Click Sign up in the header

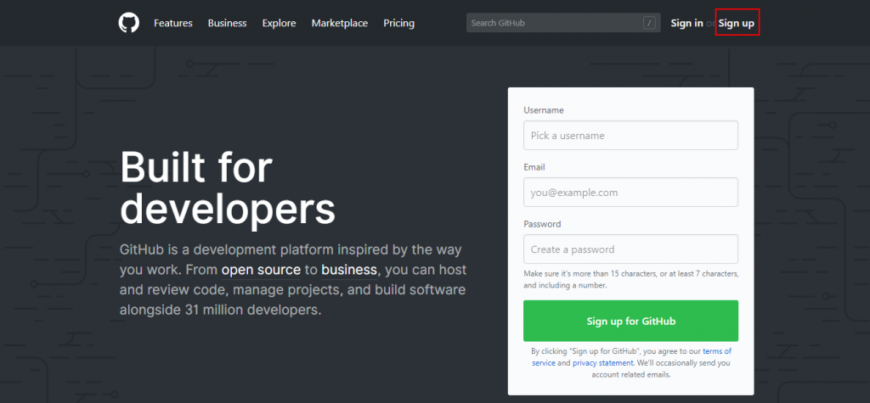[737, 23]
